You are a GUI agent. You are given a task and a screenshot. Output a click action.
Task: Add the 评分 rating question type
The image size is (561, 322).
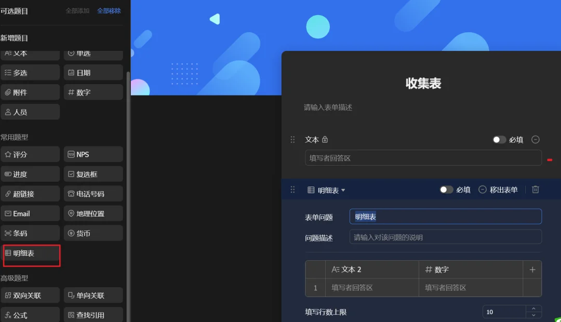pyautogui.click(x=30, y=155)
